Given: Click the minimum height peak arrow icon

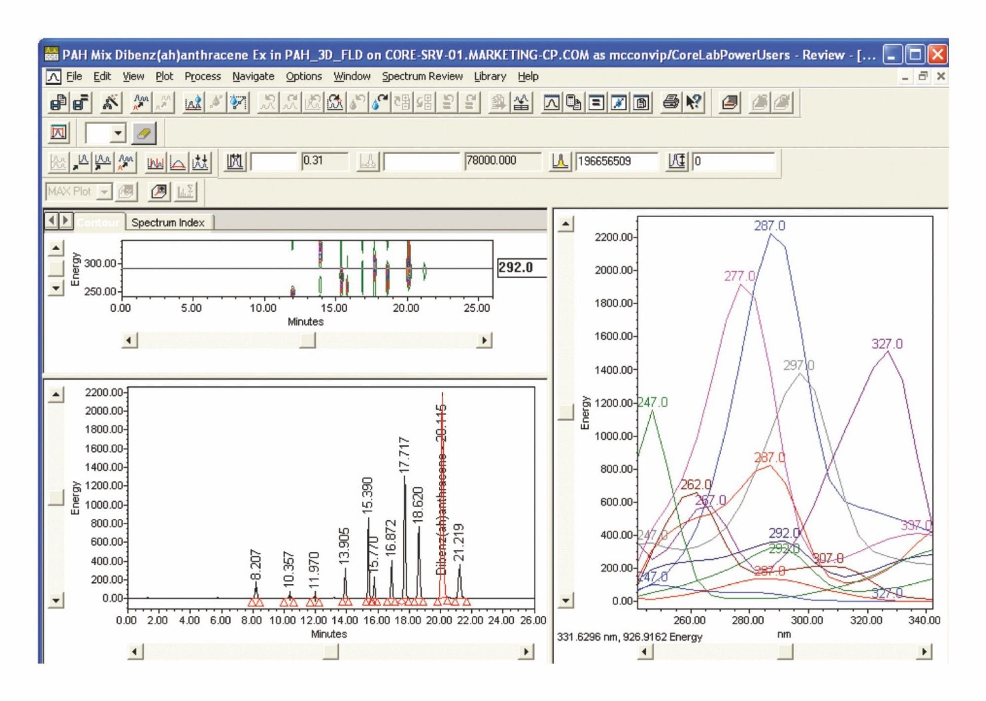Looking at the screenshot, I should [676, 161].
